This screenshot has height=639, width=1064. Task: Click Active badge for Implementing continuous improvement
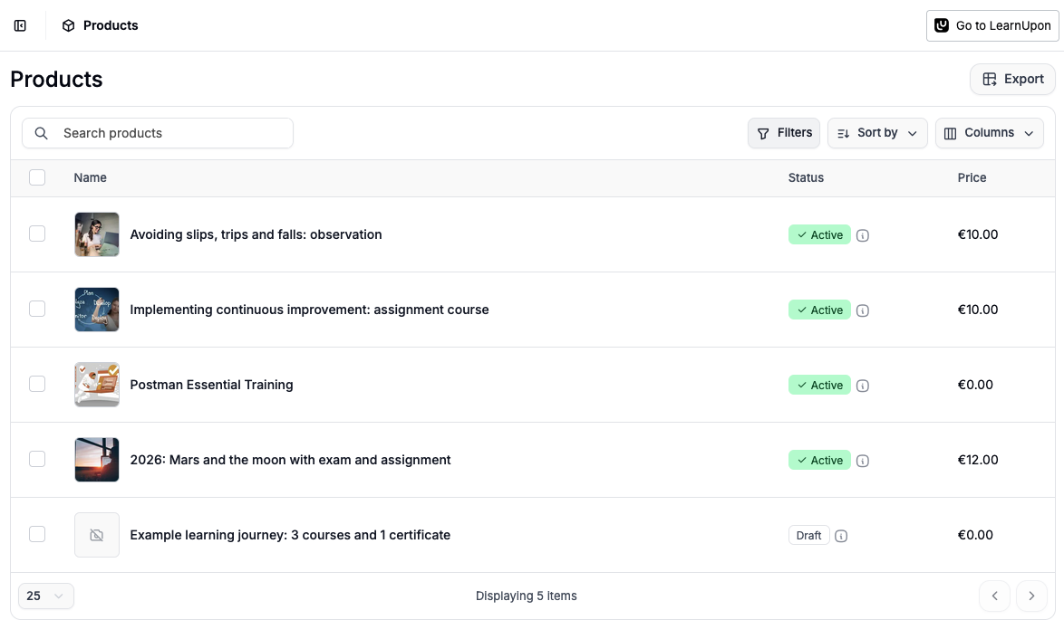(819, 310)
